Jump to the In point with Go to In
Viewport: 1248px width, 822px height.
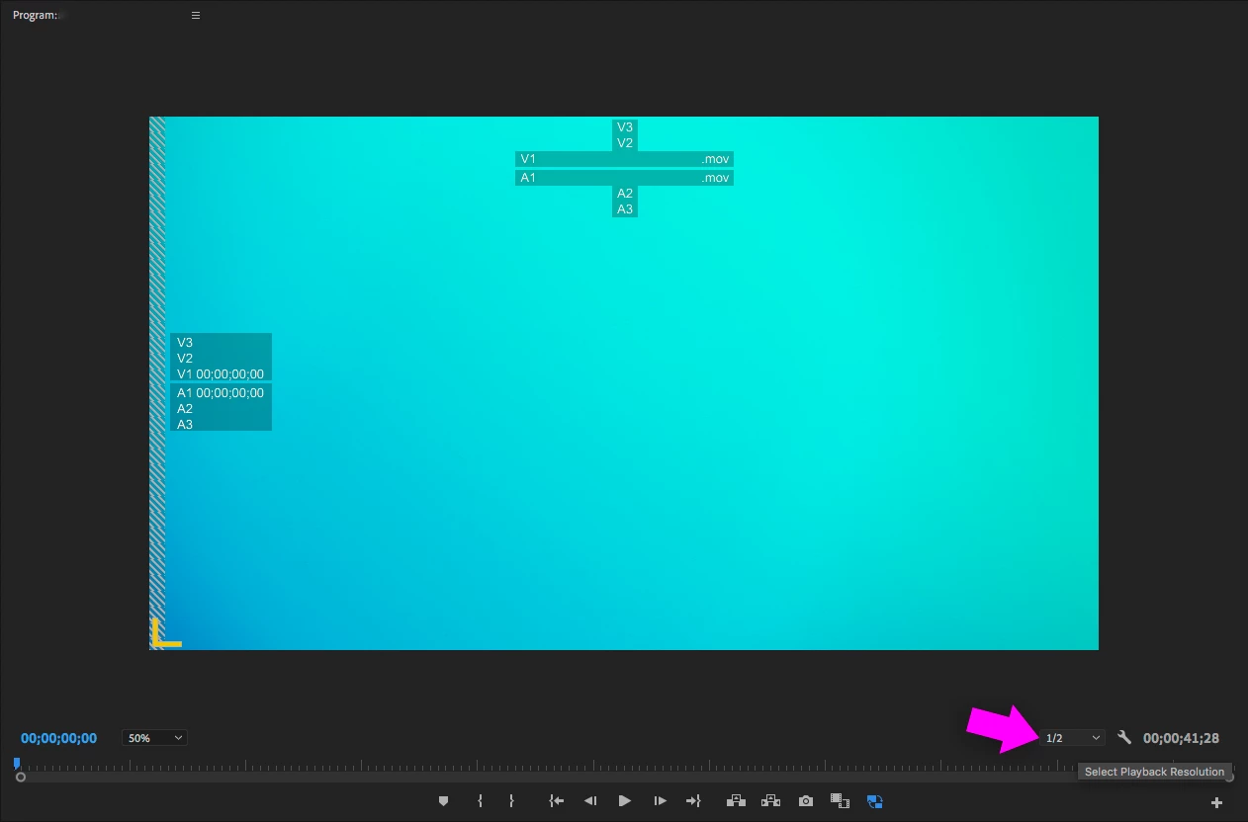[x=557, y=801]
